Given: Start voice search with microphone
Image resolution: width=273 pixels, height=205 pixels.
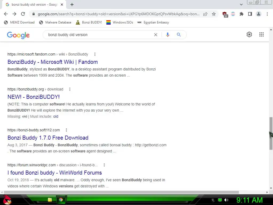Looking at the screenshot, I should (x=167, y=35).
